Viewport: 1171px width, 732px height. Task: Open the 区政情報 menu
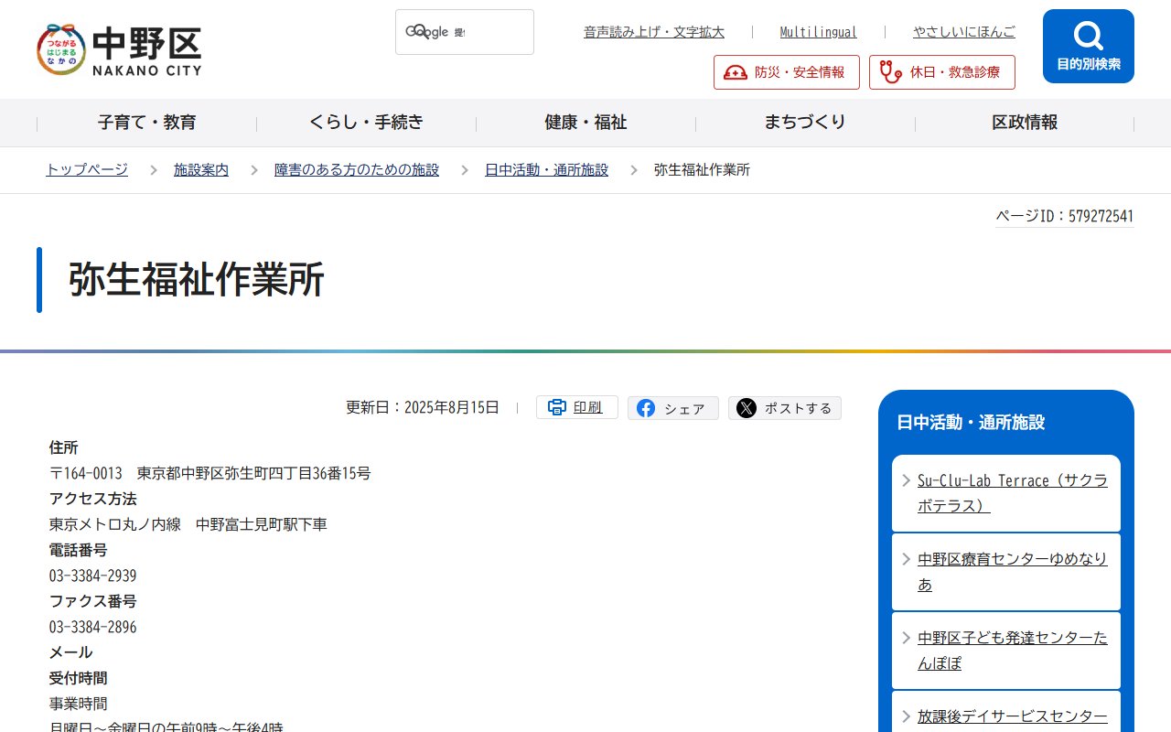[1025, 123]
